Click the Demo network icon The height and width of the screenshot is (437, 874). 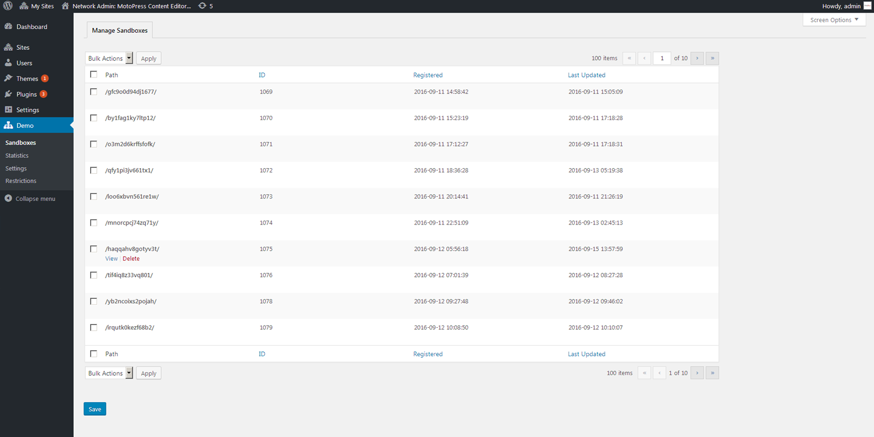[x=8, y=125]
